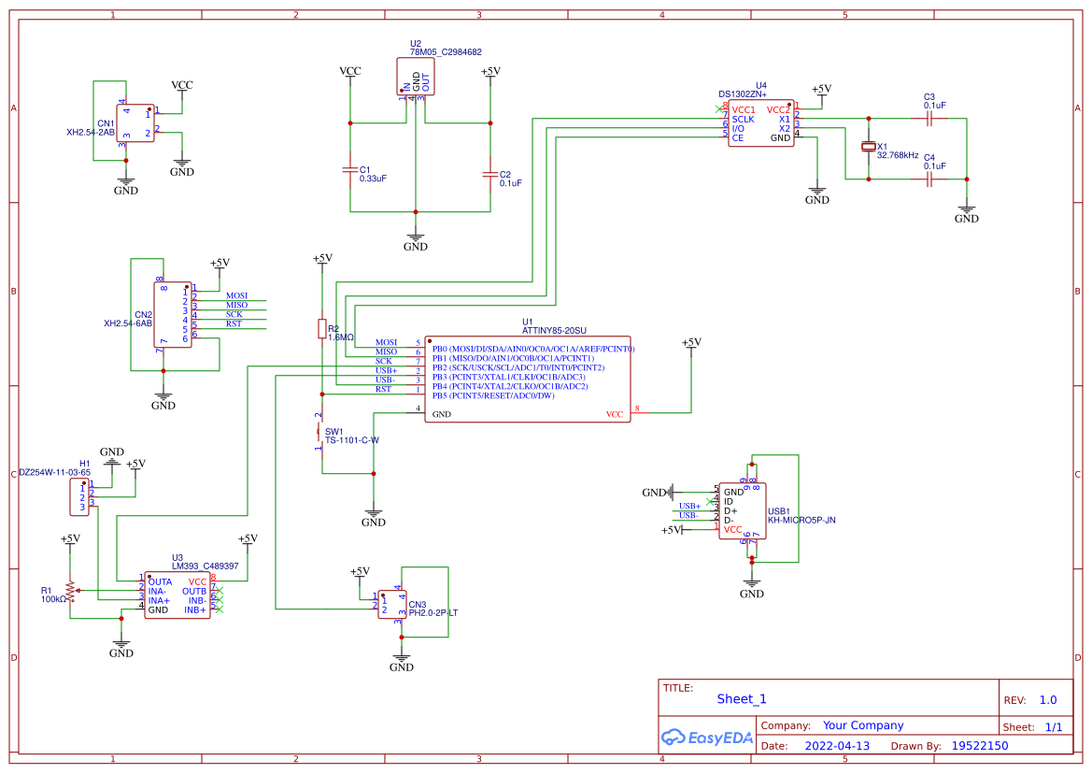The image size is (1092, 774).
Task: Click the Sheet_1 title text
Action: (741, 698)
